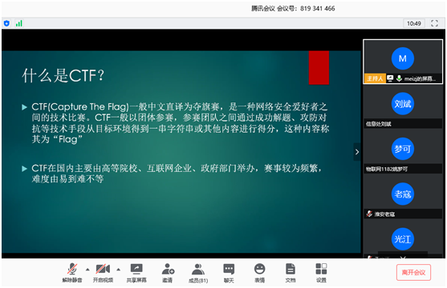Select the host meizj's screen thumbnail
Screen dimensions: 447x288
pos(403,62)
